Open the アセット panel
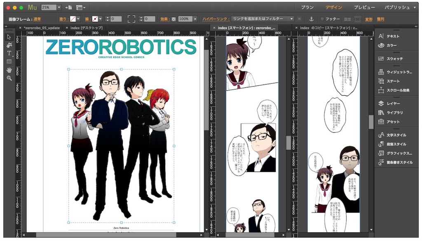Viewport: 422px width, 241px height. click(x=389, y=122)
